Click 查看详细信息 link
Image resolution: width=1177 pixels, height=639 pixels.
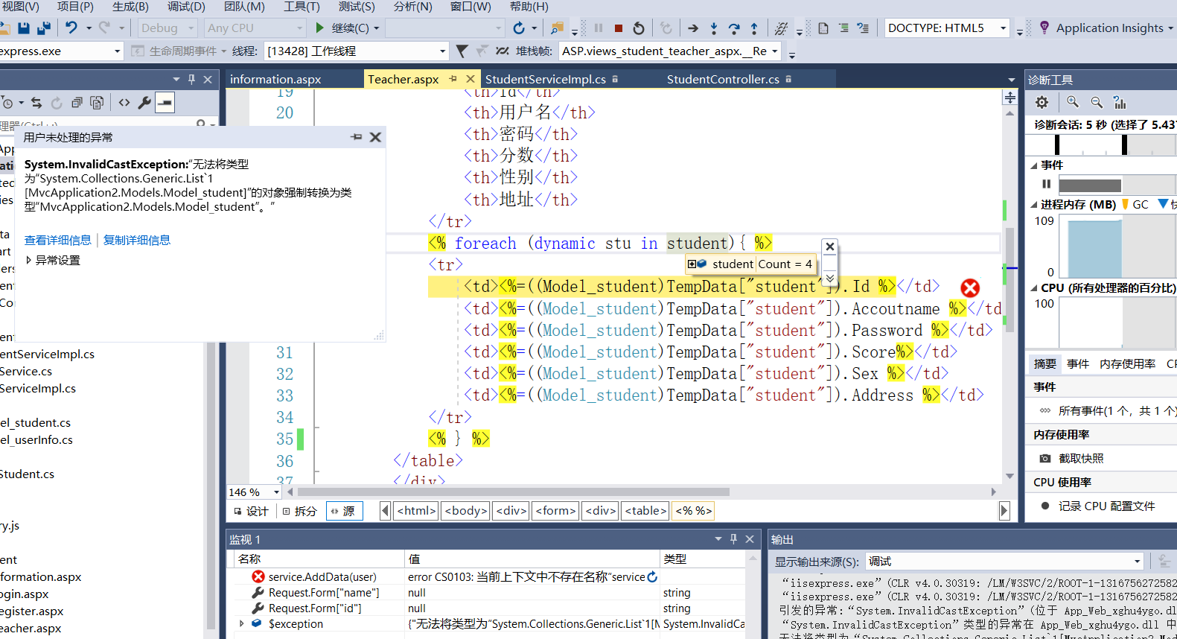tap(58, 240)
